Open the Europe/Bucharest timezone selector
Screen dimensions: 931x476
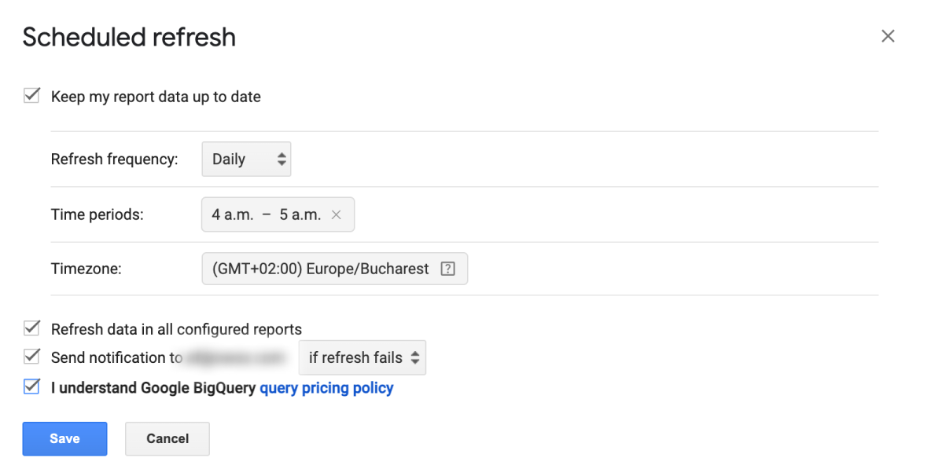pyautogui.click(x=335, y=269)
